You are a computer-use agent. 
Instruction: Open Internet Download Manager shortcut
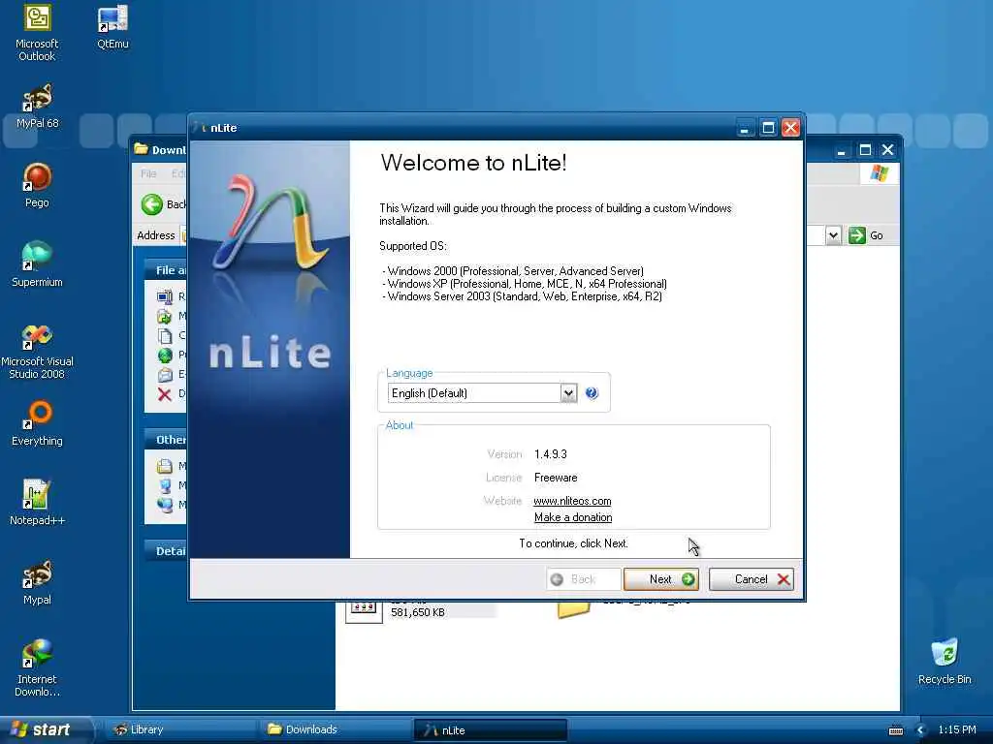pos(37,668)
